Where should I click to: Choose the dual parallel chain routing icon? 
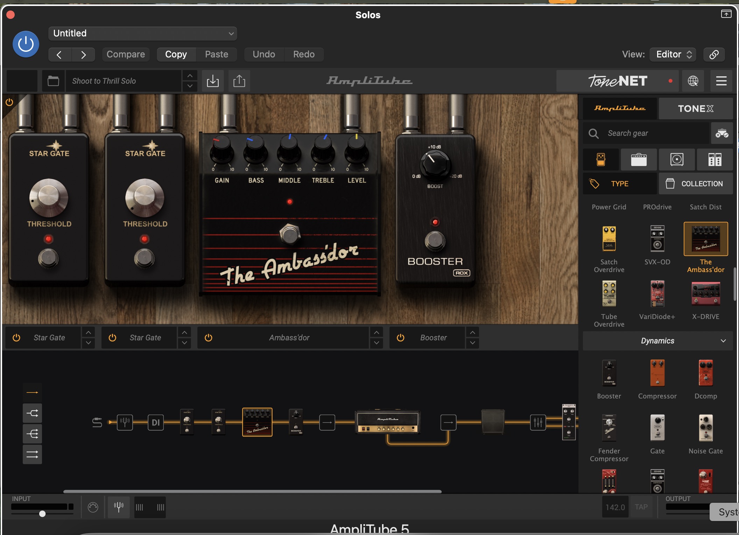(32, 454)
